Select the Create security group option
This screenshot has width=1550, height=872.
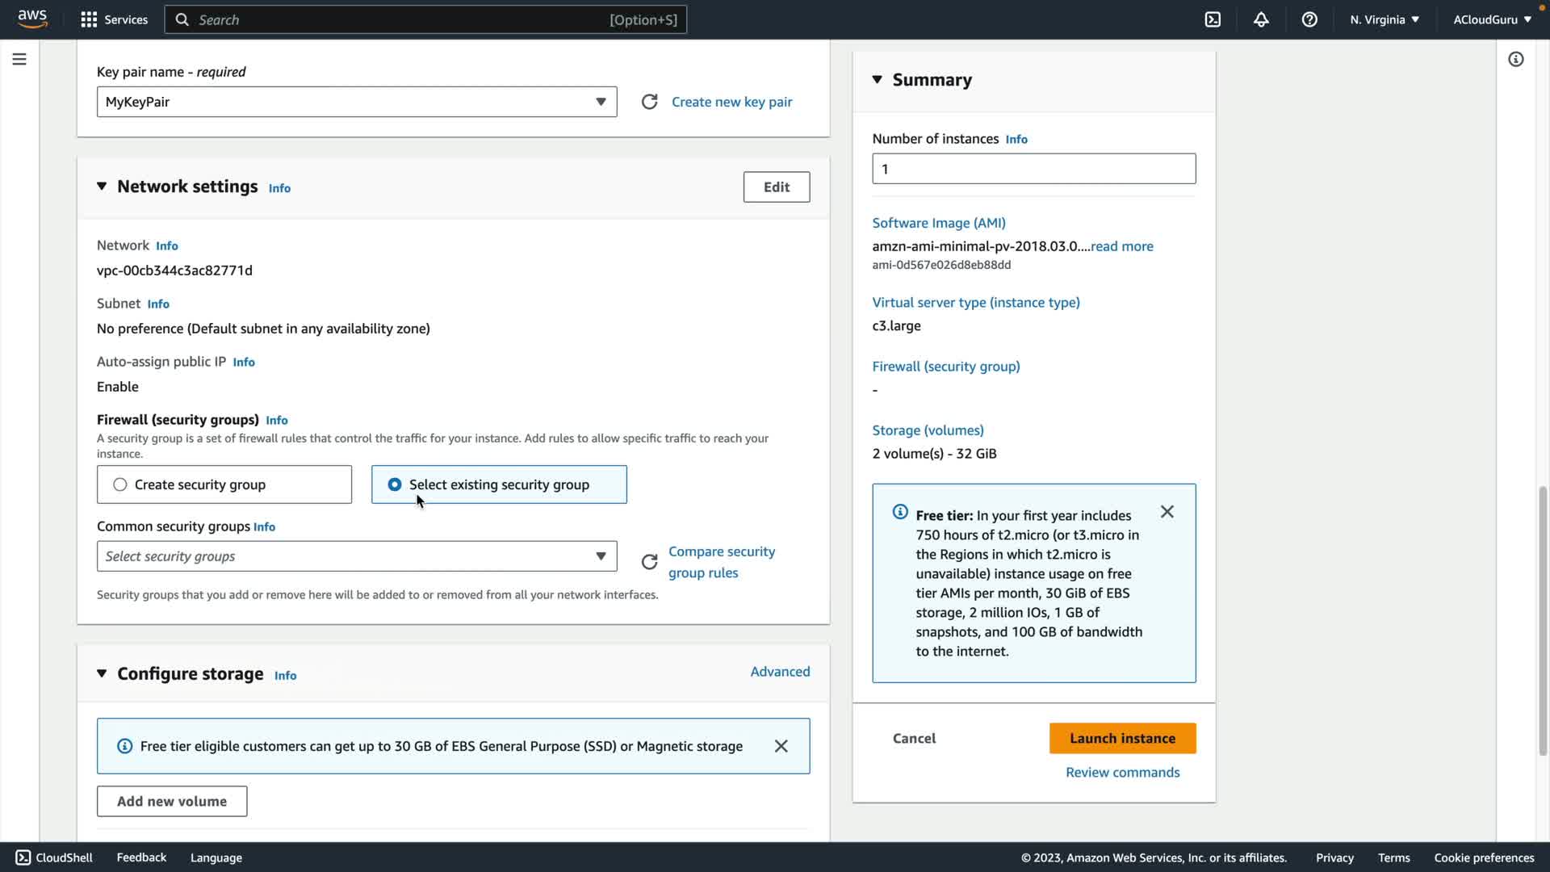pyautogui.click(x=120, y=484)
